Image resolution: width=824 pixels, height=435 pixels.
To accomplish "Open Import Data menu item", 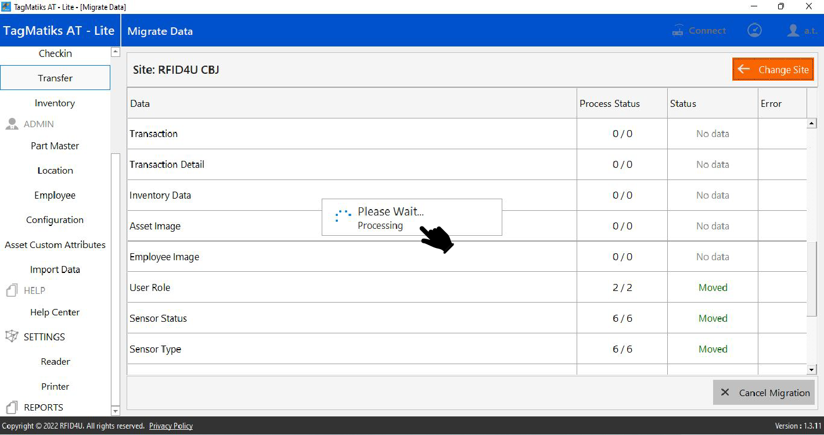I will click(55, 269).
